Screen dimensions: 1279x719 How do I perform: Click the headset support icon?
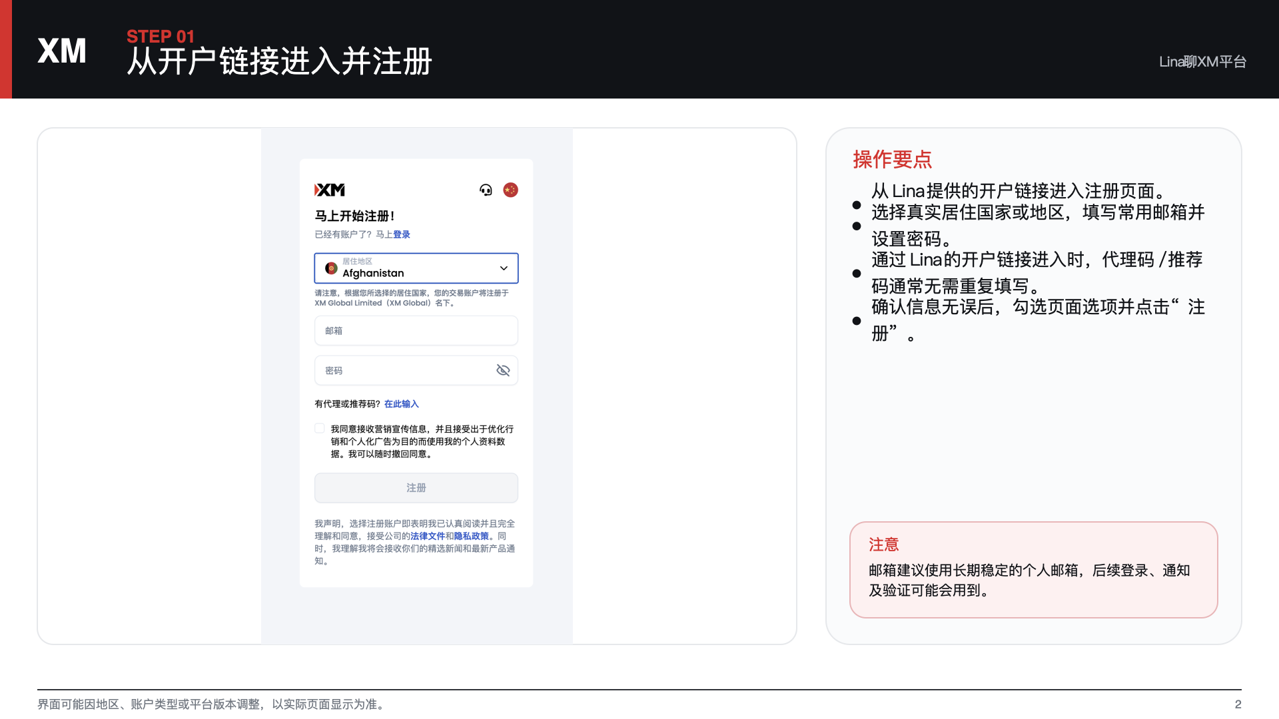(486, 190)
